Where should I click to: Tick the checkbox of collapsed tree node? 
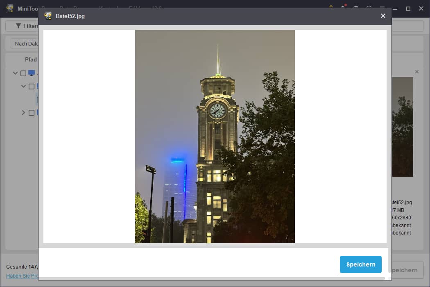click(x=32, y=113)
